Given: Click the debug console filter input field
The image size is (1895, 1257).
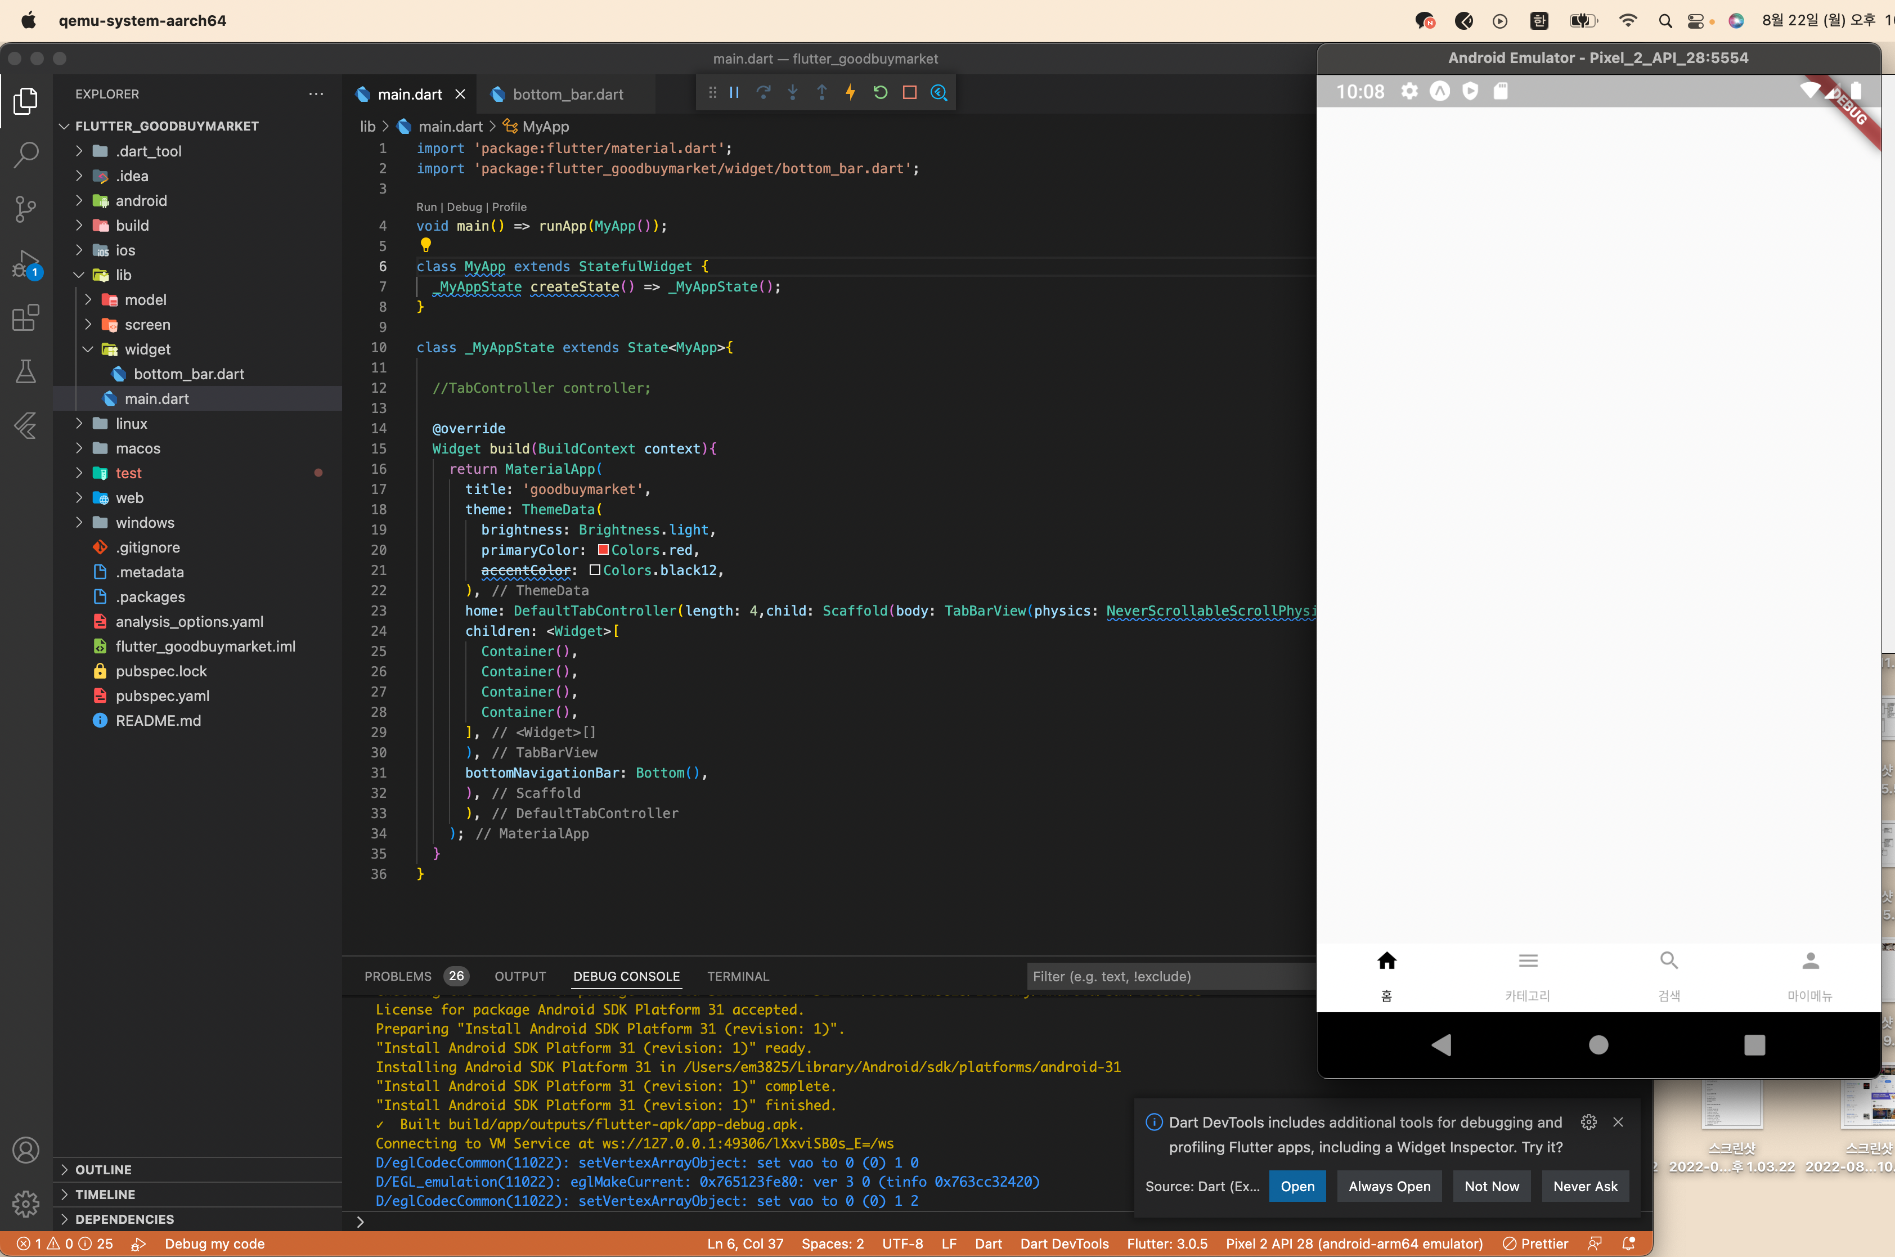Looking at the screenshot, I should pos(1170,976).
